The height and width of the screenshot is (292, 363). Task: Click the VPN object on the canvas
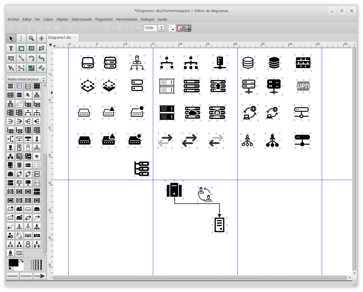[303, 86]
